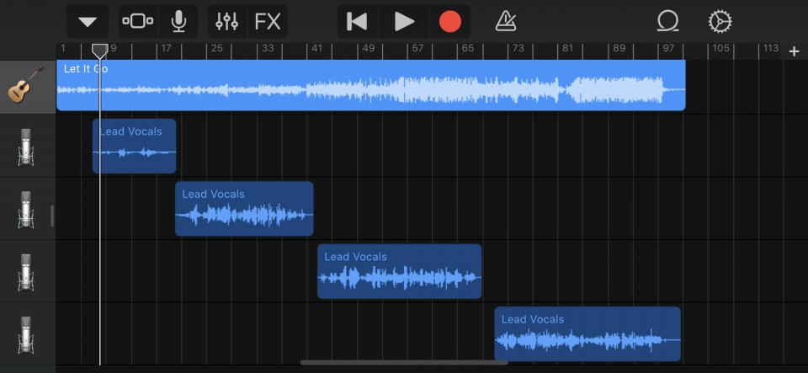
Task: Select the third microphone track header
Action: pyautogui.click(x=27, y=271)
